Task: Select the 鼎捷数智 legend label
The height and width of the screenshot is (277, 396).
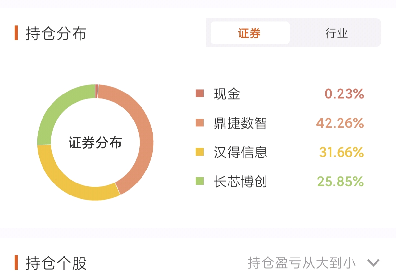Action: (240, 123)
